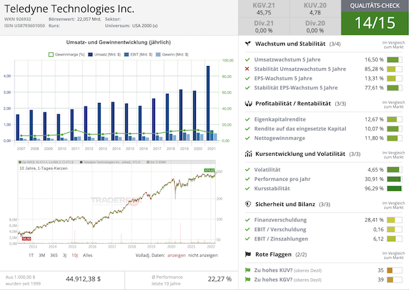Select the Alles chart timeframe

pos(88,255)
